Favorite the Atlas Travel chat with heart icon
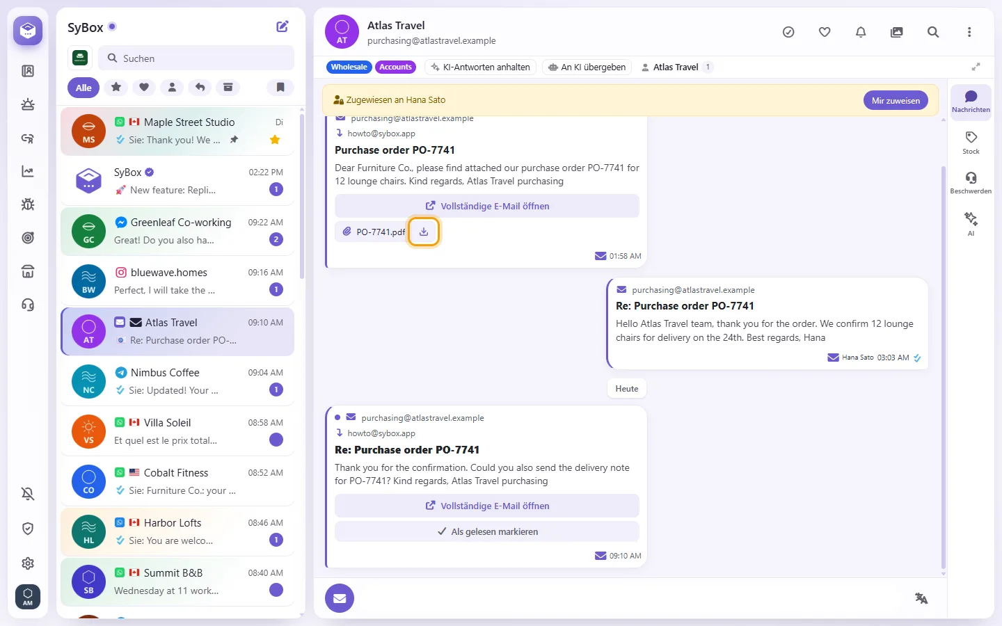This screenshot has height=626, width=1002. [x=825, y=32]
